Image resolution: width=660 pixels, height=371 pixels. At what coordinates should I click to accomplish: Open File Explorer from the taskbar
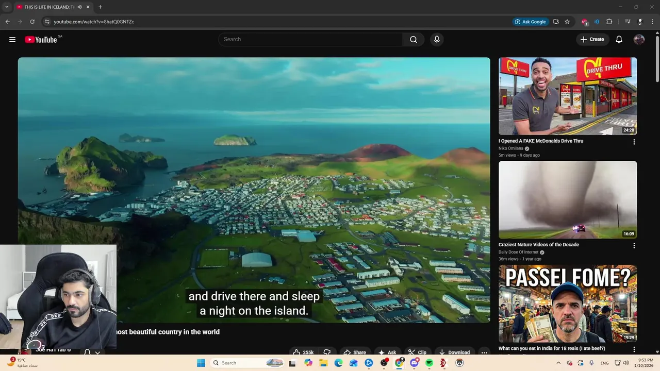tap(323, 363)
